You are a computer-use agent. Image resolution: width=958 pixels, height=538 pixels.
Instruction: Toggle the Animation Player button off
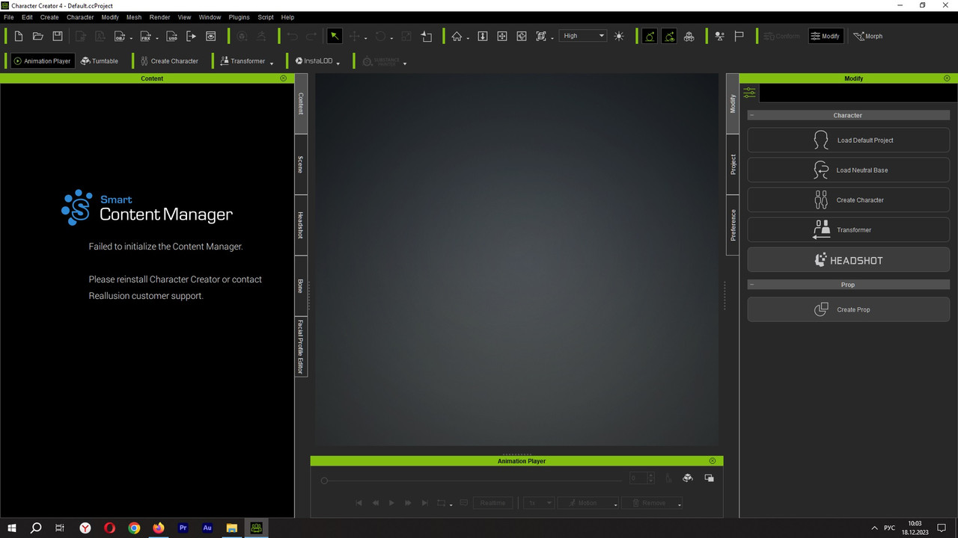click(42, 61)
